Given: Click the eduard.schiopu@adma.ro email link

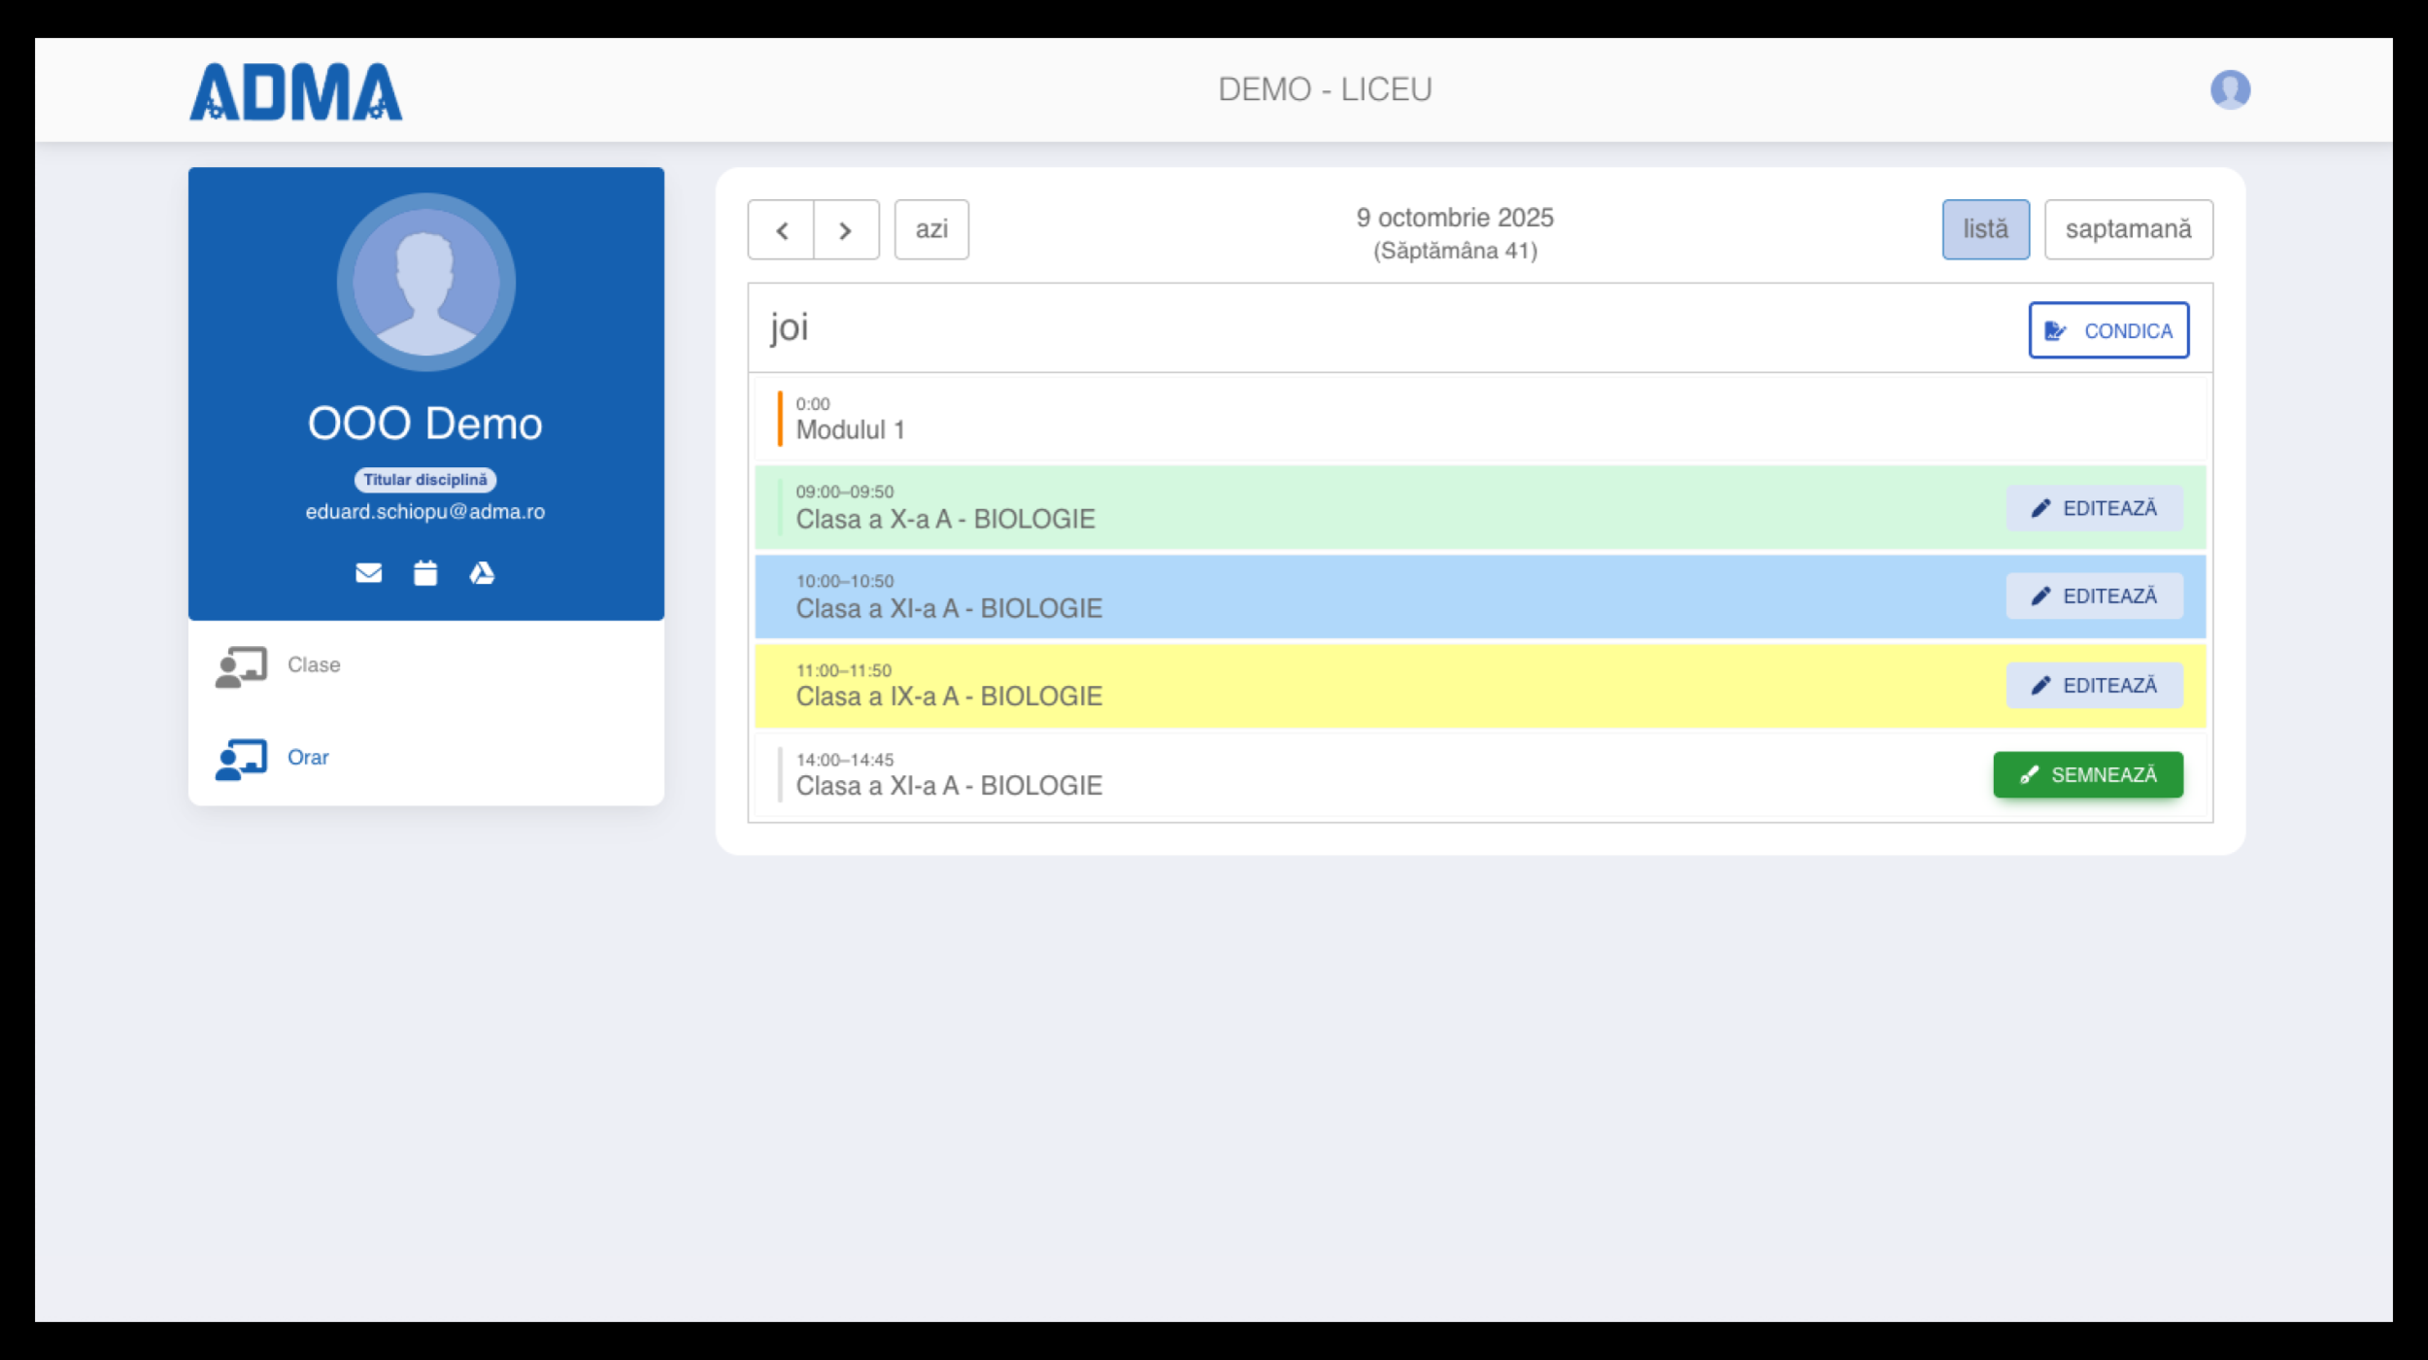Looking at the screenshot, I should pyautogui.click(x=425, y=512).
